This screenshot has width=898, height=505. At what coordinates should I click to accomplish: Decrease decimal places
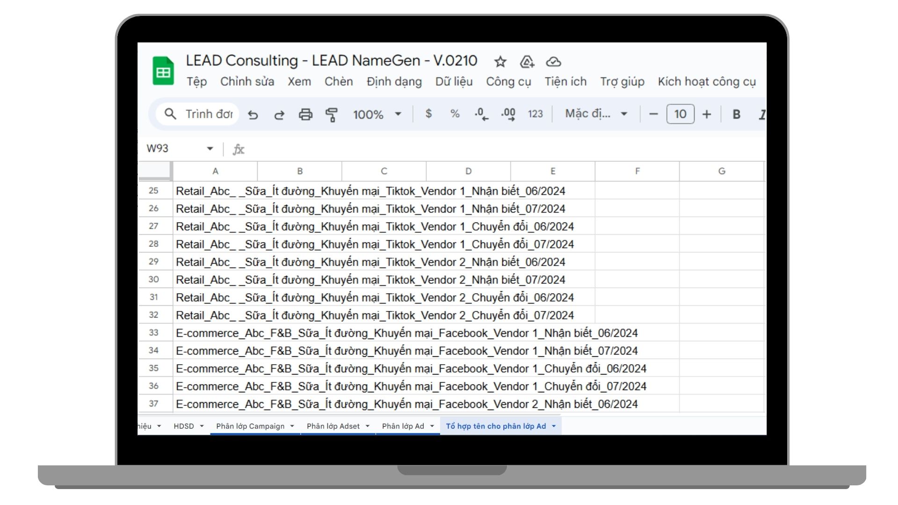coord(482,114)
